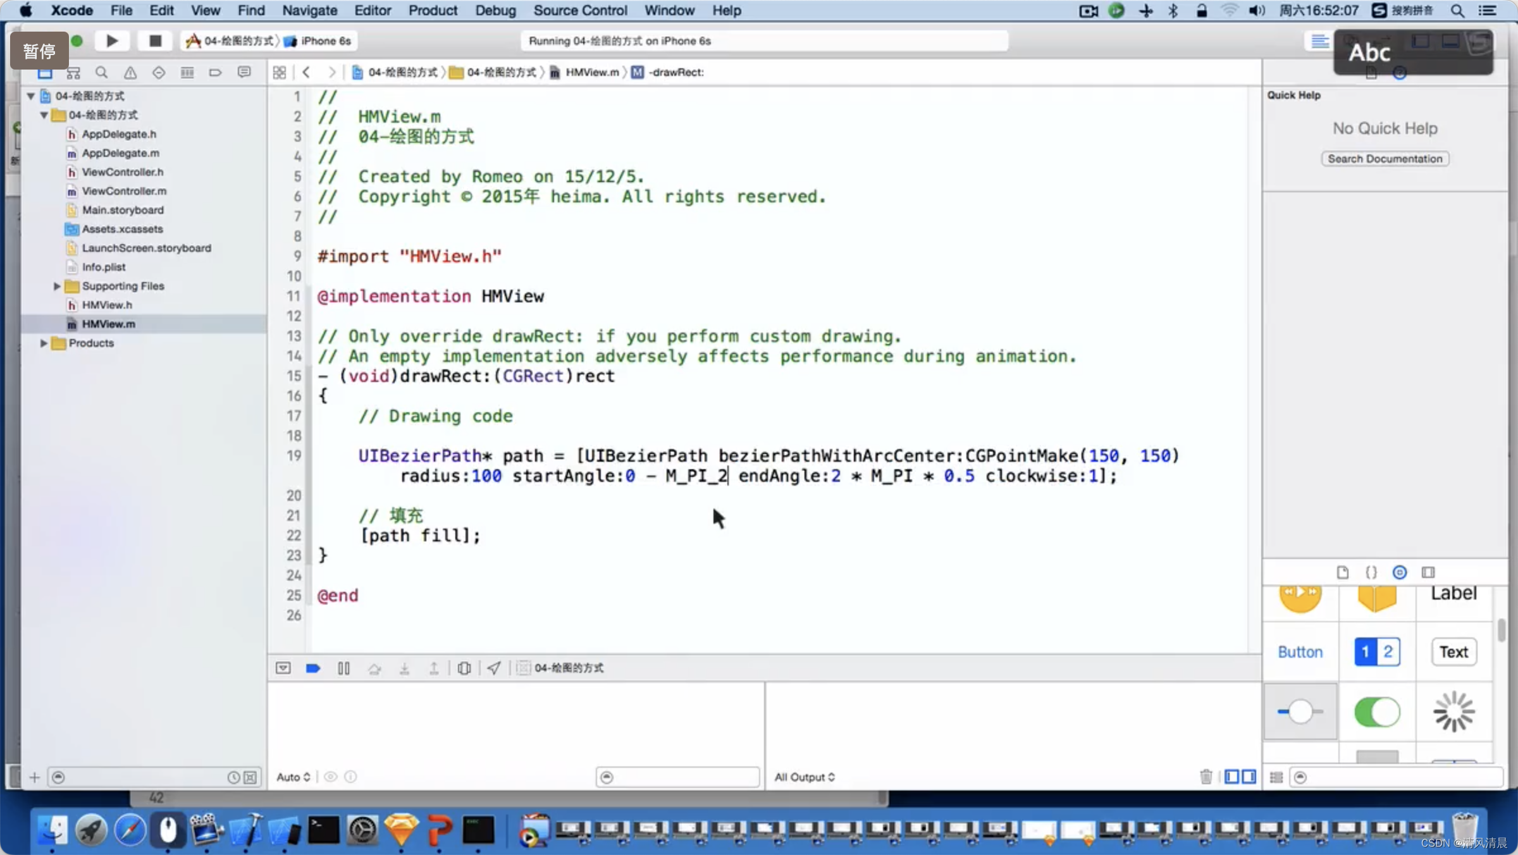The width and height of the screenshot is (1518, 855).
Task: Open the Find menu
Action: point(250,11)
